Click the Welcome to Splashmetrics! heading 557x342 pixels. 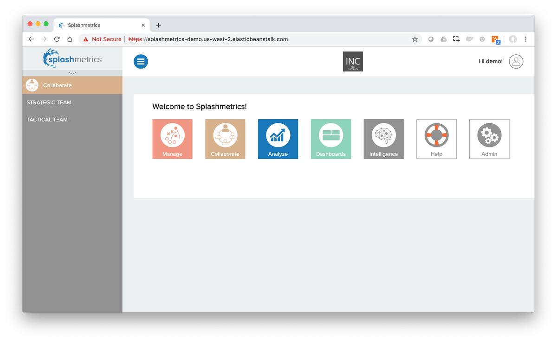click(200, 107)
